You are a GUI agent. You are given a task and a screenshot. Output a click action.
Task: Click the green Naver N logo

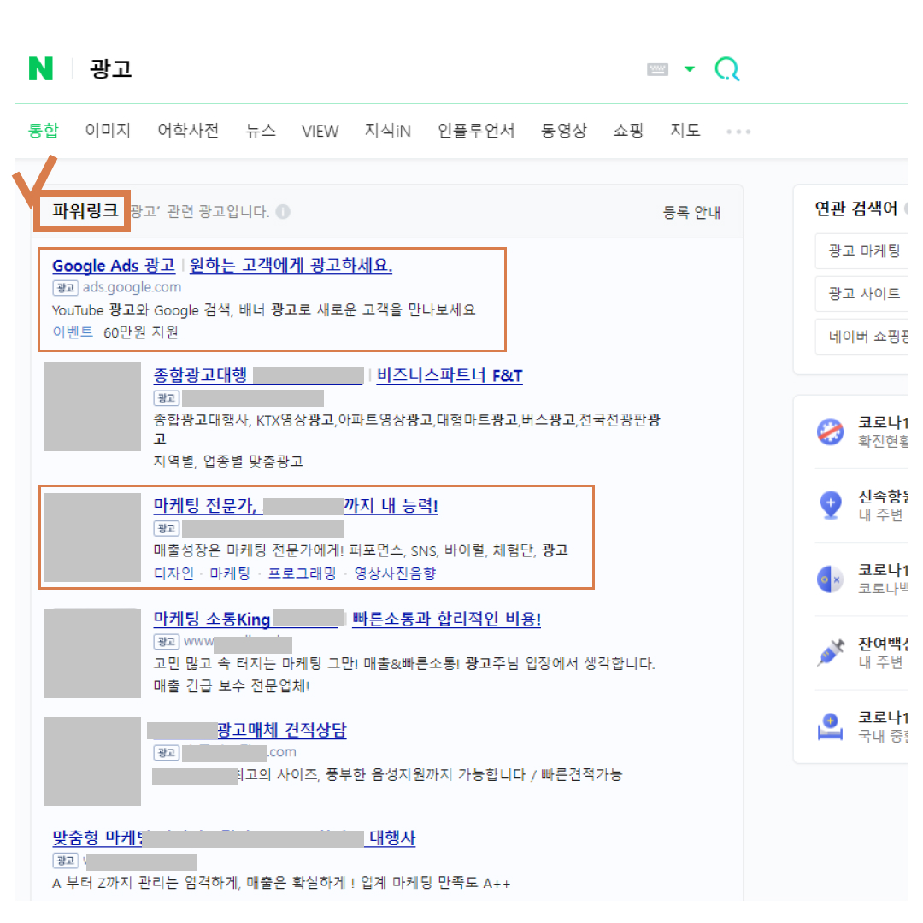coord(40,70)
